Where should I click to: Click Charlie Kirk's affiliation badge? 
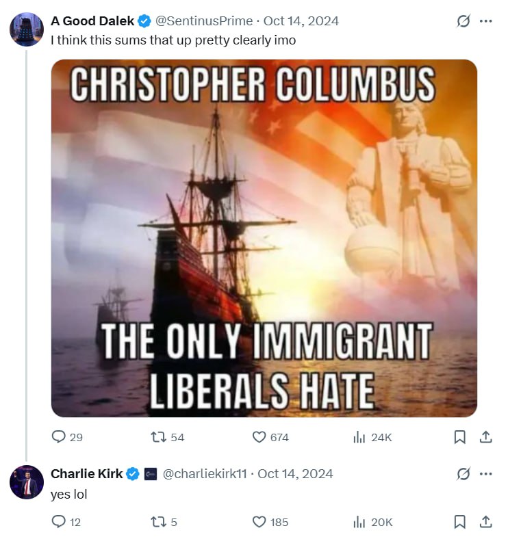pyautogui.click(x=150, y=474)
